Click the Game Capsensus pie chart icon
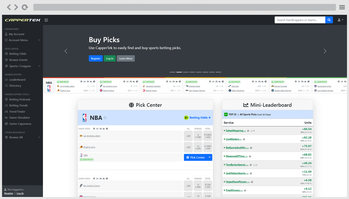 [x=6, y=124]
